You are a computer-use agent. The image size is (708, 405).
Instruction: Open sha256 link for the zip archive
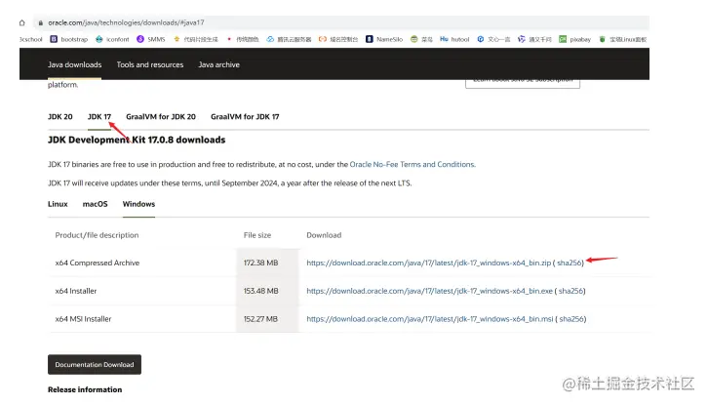(x=570, y=263)
